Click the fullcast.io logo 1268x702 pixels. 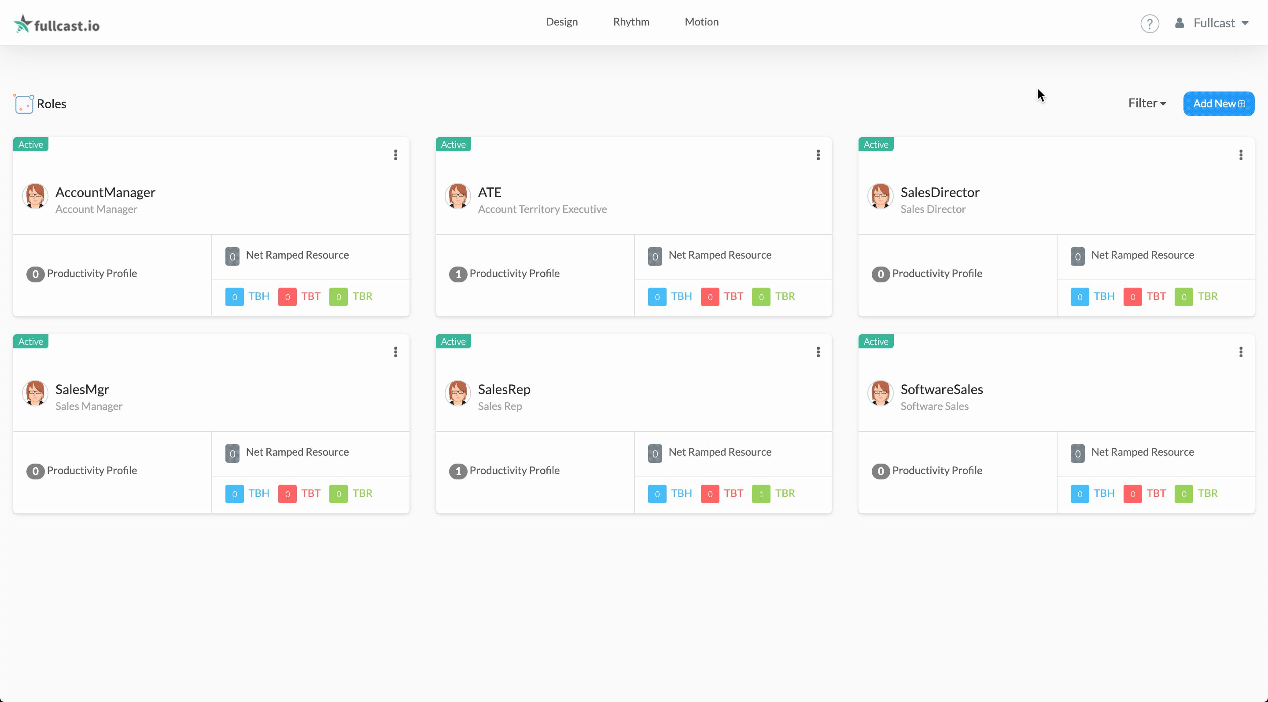tap(57, 24)
